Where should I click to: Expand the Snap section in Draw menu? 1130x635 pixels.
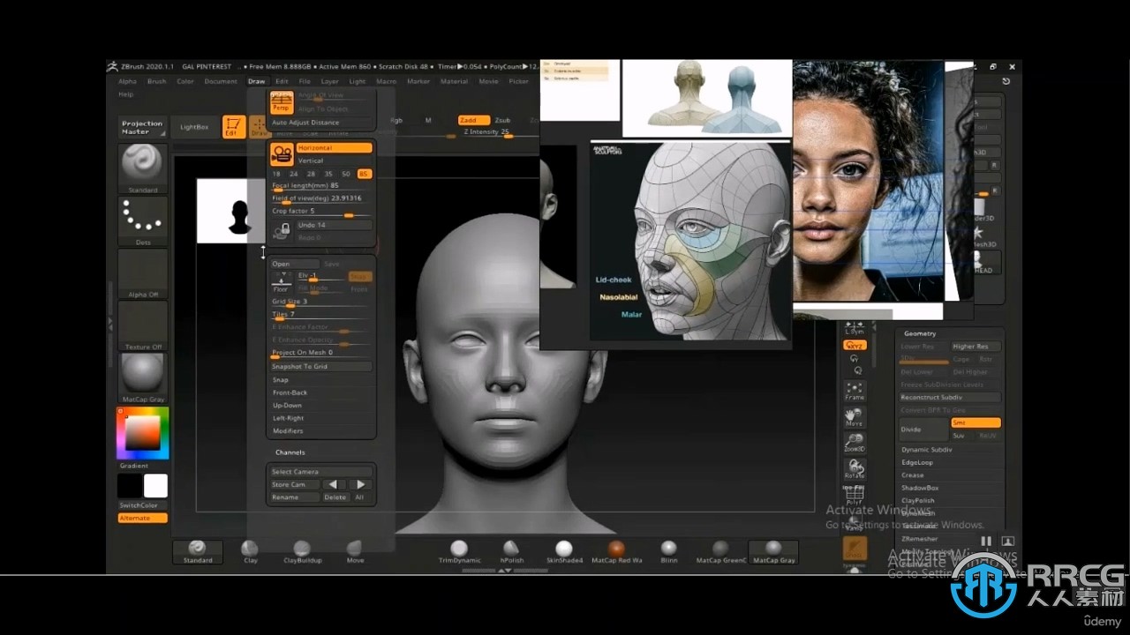[280, 380]
